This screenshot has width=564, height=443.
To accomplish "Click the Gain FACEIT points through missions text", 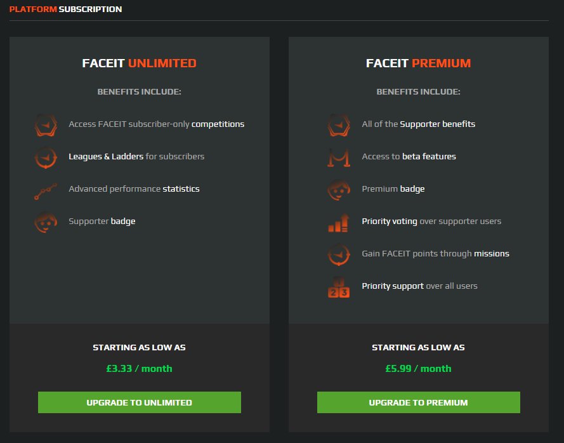I will click(435, 254).
